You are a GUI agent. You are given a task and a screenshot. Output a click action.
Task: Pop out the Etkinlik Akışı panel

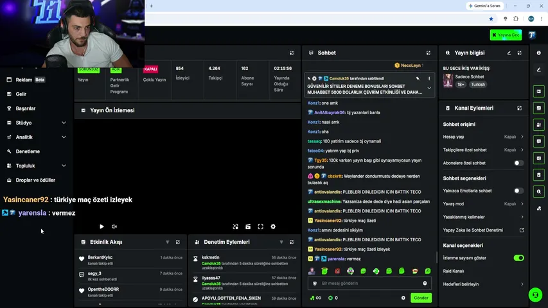[x=178, y=242]
